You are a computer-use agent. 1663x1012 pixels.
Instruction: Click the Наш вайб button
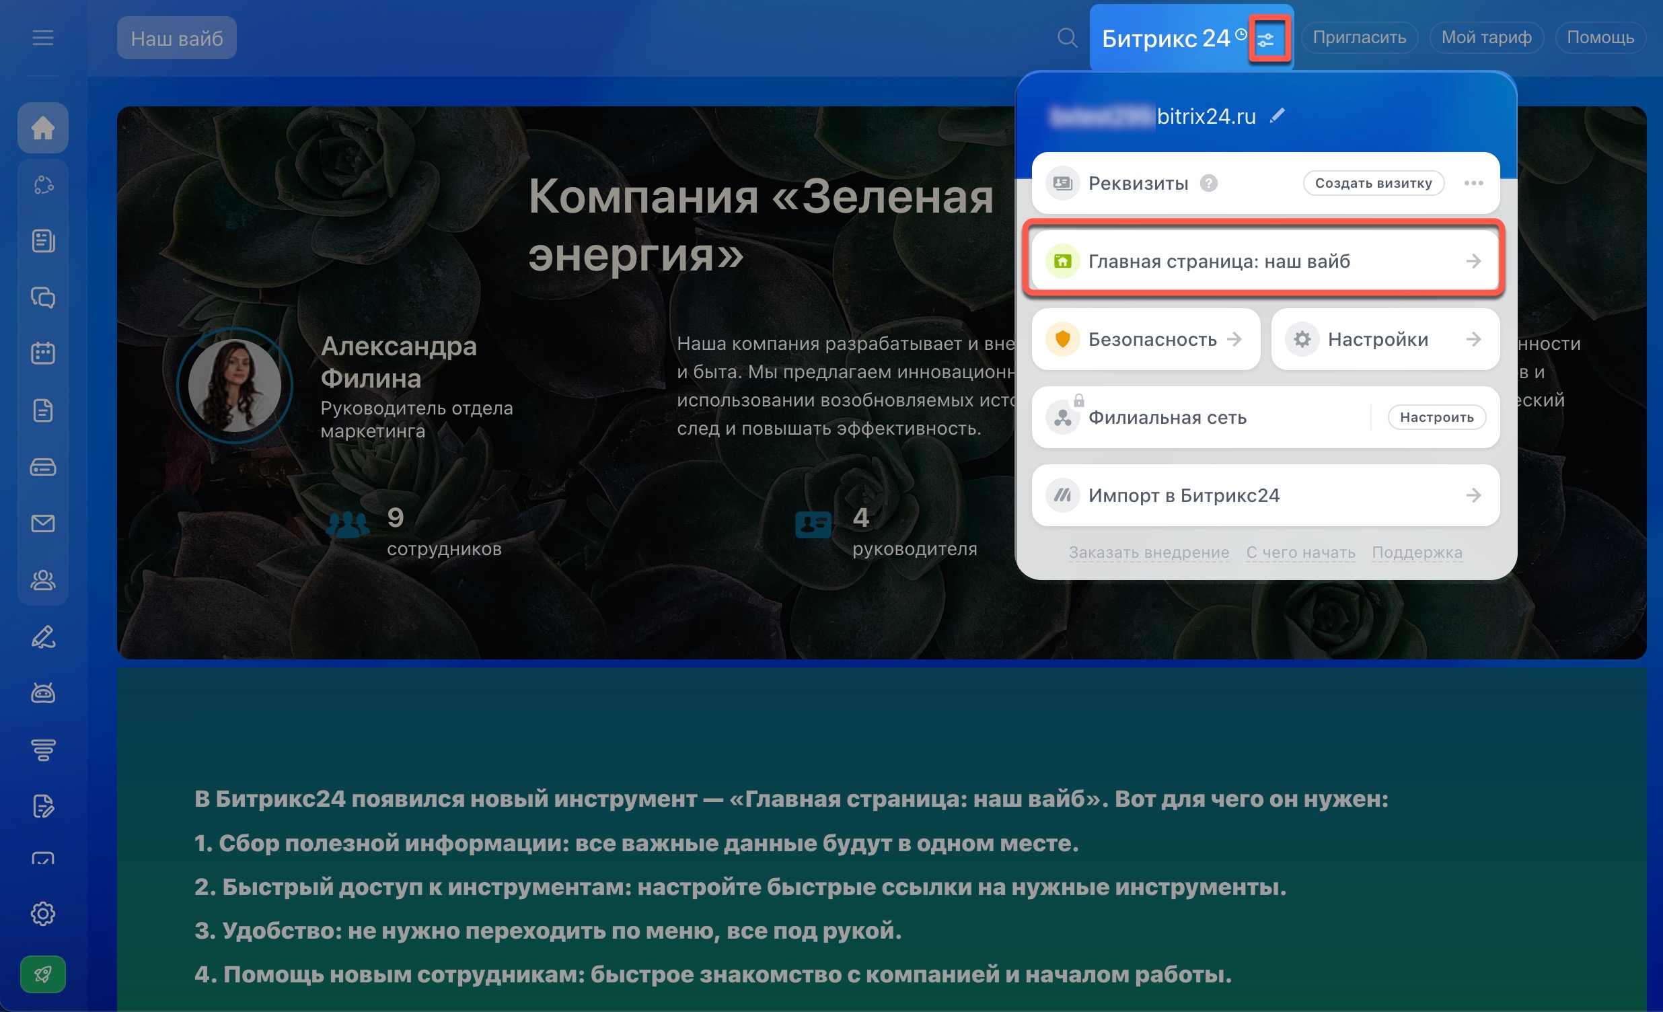[x=177, y=38]
